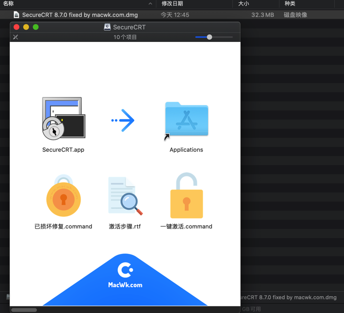Image resolution: width=344 pixels, height=313 pixels.
Task: Sort by 大小 column header
Action: click(x=243, y=3)
